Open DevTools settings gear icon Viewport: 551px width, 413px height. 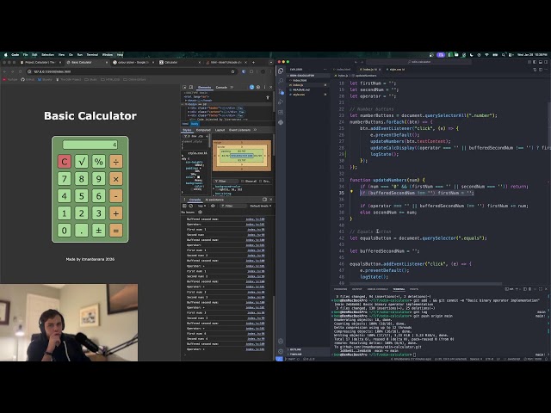pyautogui.click(x=258, y=87)
